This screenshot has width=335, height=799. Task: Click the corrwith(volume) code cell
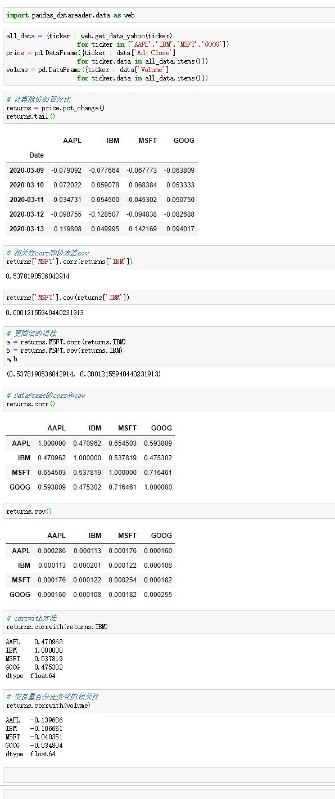169,701
